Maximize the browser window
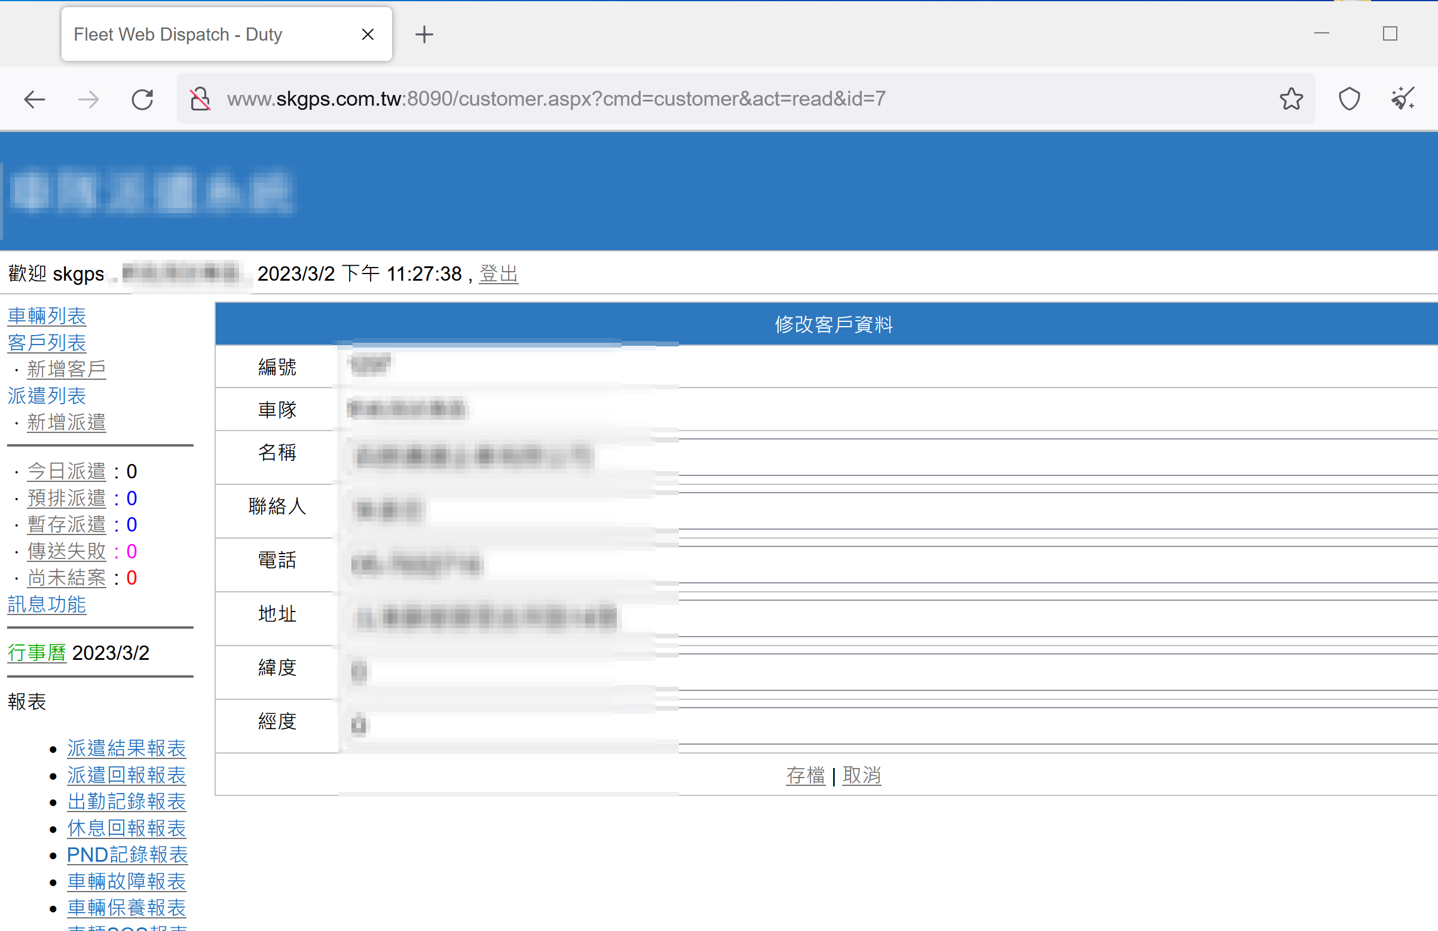The height and width of the screenshot is (931, 1438). (1390, 33)
